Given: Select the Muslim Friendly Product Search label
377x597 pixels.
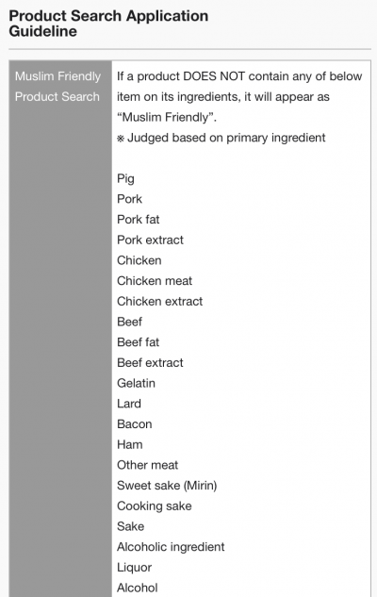Looking at the screenshot, I should [57, 87].
